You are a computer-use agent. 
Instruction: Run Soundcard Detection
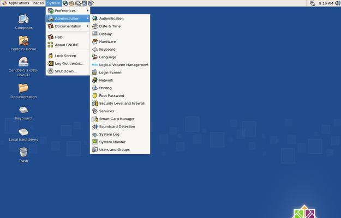(120, 126)
